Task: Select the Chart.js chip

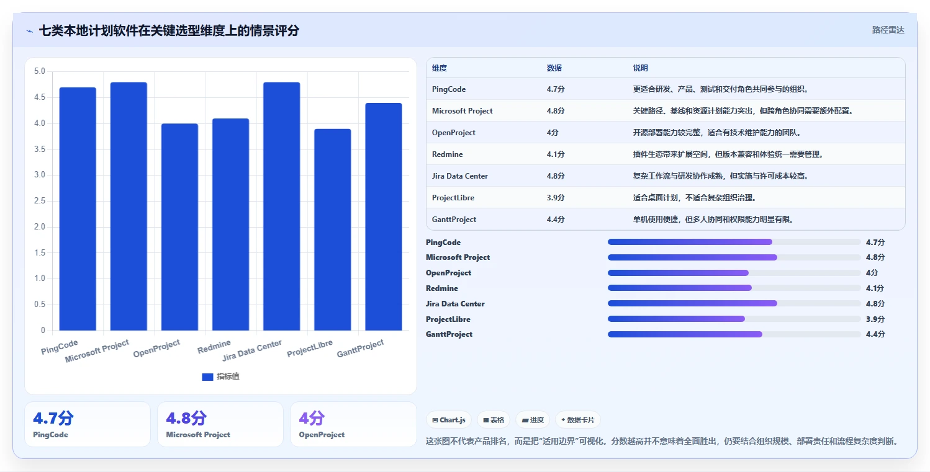Action: pos(449,420)
